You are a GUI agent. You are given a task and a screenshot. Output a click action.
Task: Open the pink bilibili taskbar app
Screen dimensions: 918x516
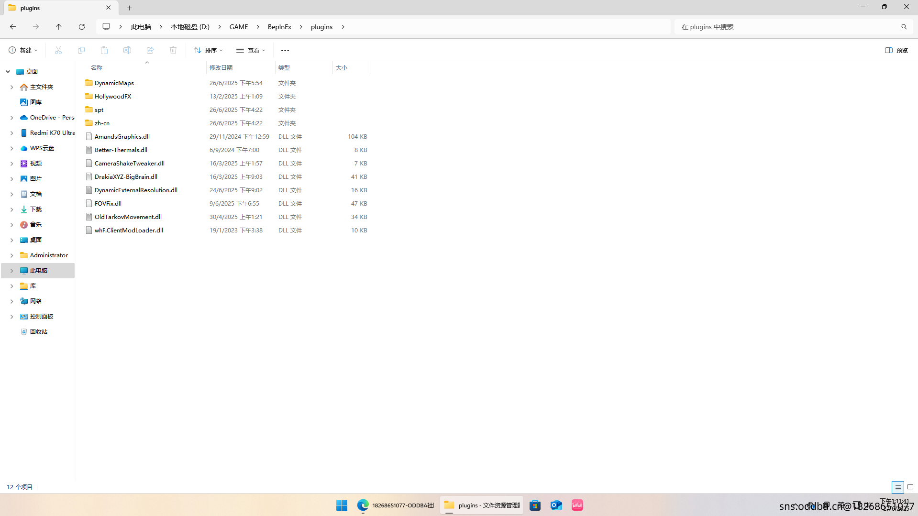coord(577,505)
